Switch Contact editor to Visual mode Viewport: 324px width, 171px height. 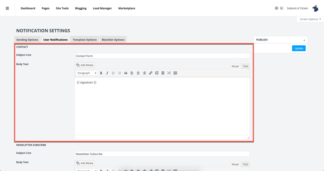pyautogui.click(x=235, y=66)
